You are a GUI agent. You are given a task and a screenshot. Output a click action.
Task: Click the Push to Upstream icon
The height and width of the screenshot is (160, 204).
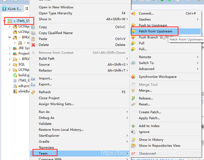[133, 25]
